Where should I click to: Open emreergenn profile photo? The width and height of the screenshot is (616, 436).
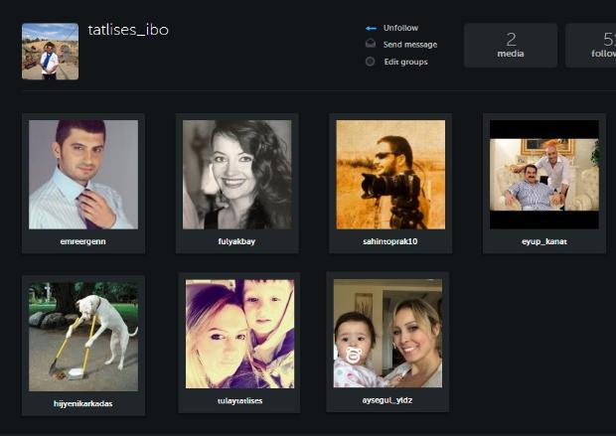83,175
